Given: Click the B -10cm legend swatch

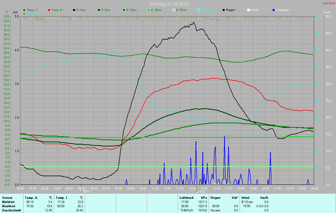Looking at the screenshot, I should [x=124, y=10].
